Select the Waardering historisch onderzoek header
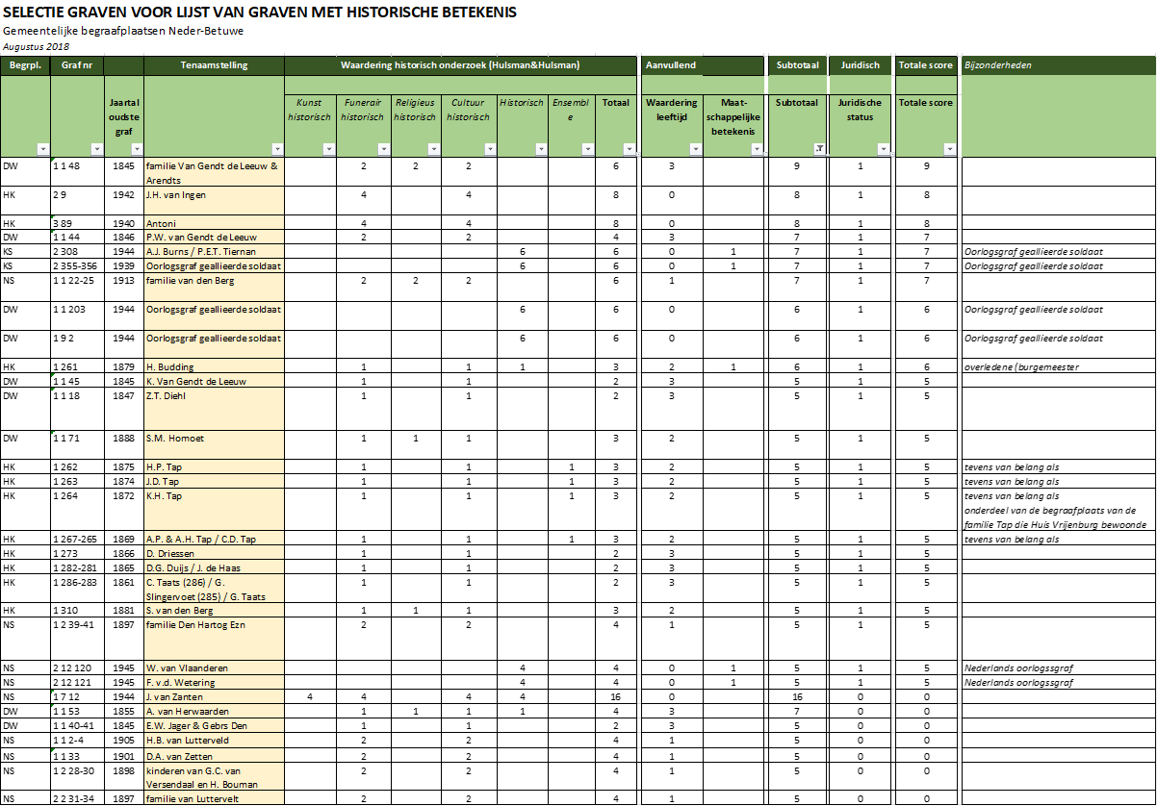The width and height of the screenshot is (1157, 806). point(460,65)
